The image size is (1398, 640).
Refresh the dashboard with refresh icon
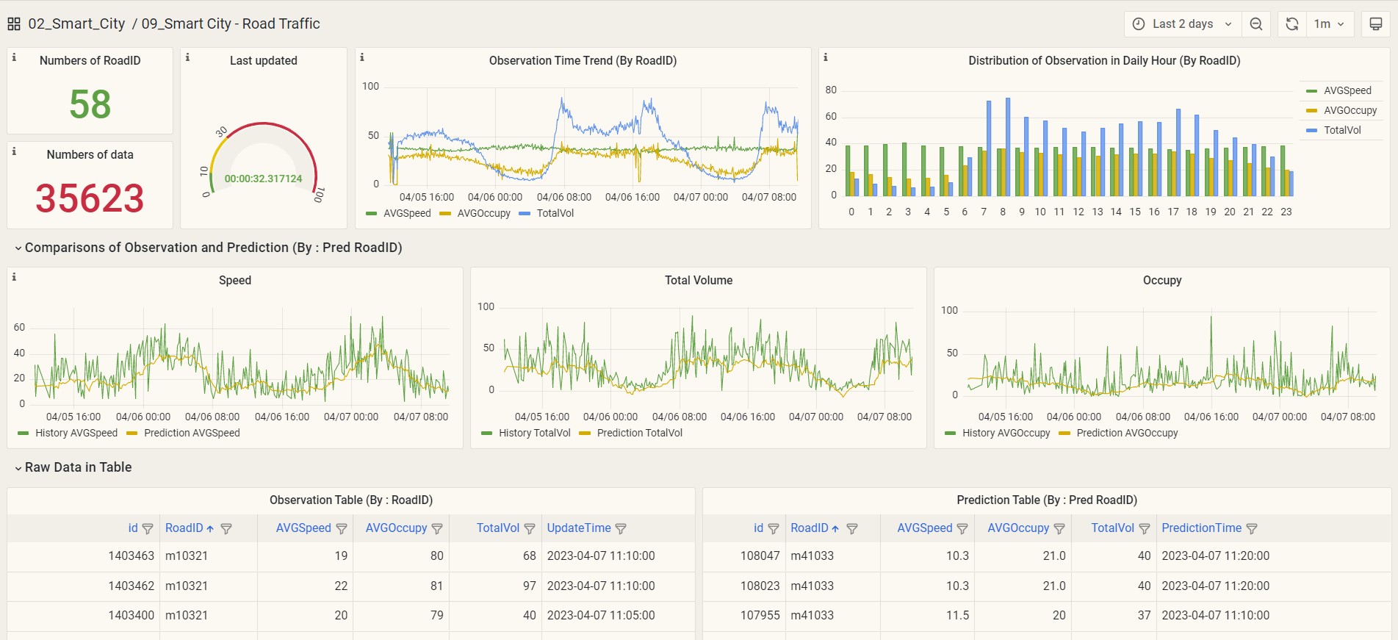[x=1292, y=24]
